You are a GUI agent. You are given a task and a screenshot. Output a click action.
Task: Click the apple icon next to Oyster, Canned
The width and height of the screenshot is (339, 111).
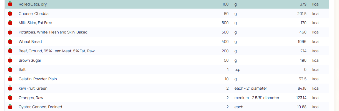[x=10, y=107]
